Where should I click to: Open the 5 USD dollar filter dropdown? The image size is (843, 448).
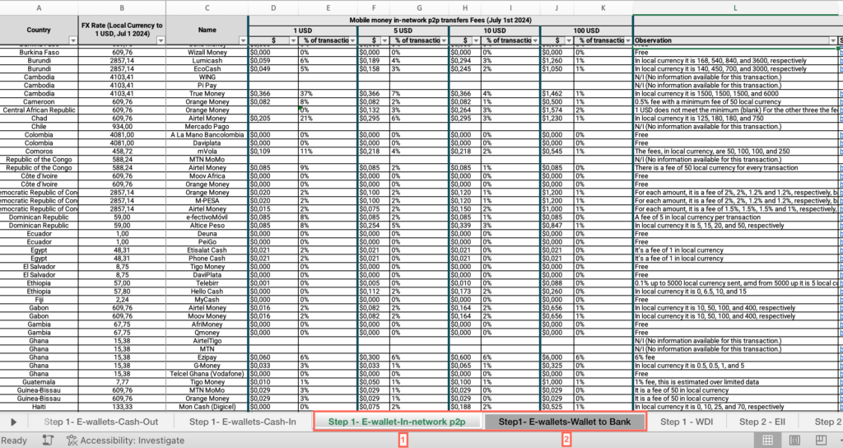tap(385, 41)
